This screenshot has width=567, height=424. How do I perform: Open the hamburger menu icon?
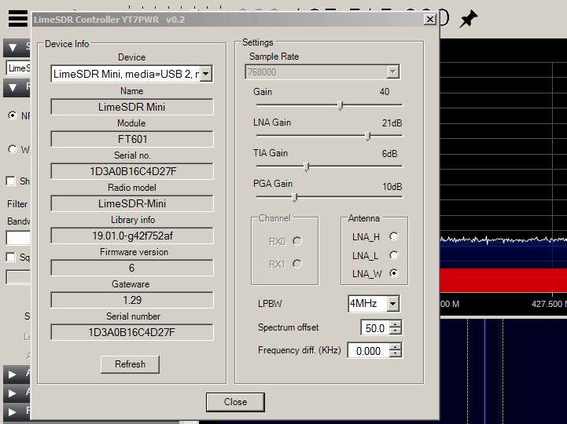click(17, 19)
